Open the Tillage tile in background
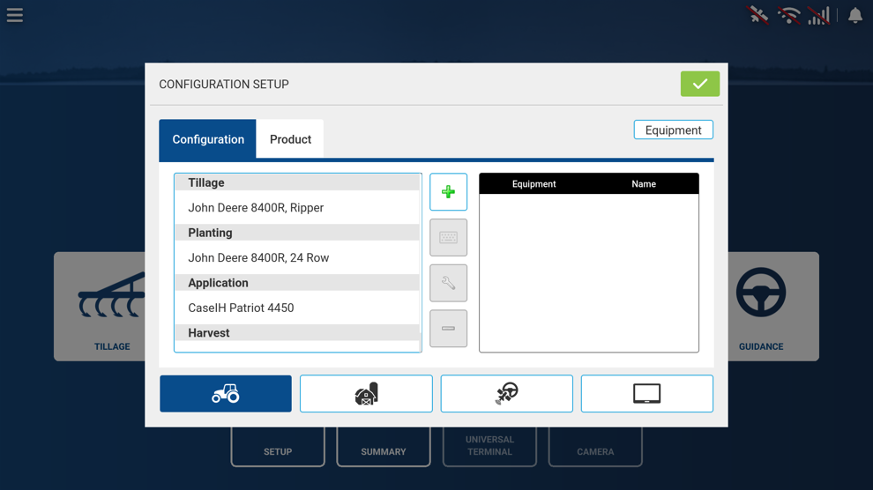Screen dimensions: 873x490 [100, 307]
